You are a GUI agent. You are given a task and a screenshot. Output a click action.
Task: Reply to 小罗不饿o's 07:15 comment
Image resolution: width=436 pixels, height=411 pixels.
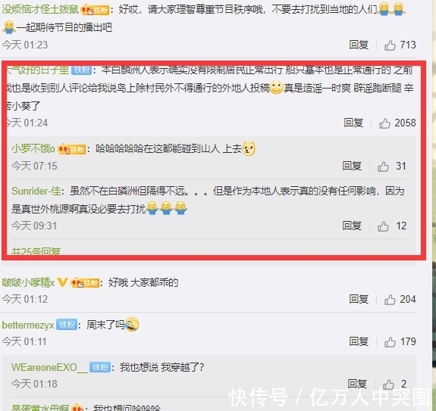click(352, 167)
